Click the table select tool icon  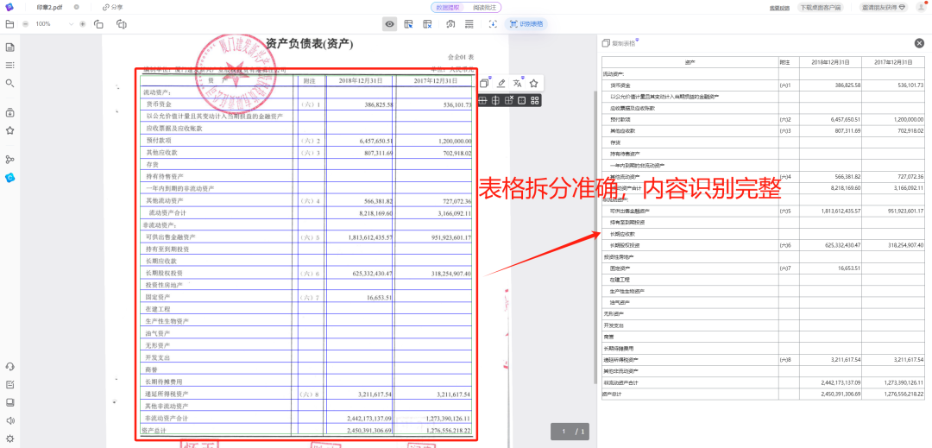pyautogui.click(x=408, y=24)
